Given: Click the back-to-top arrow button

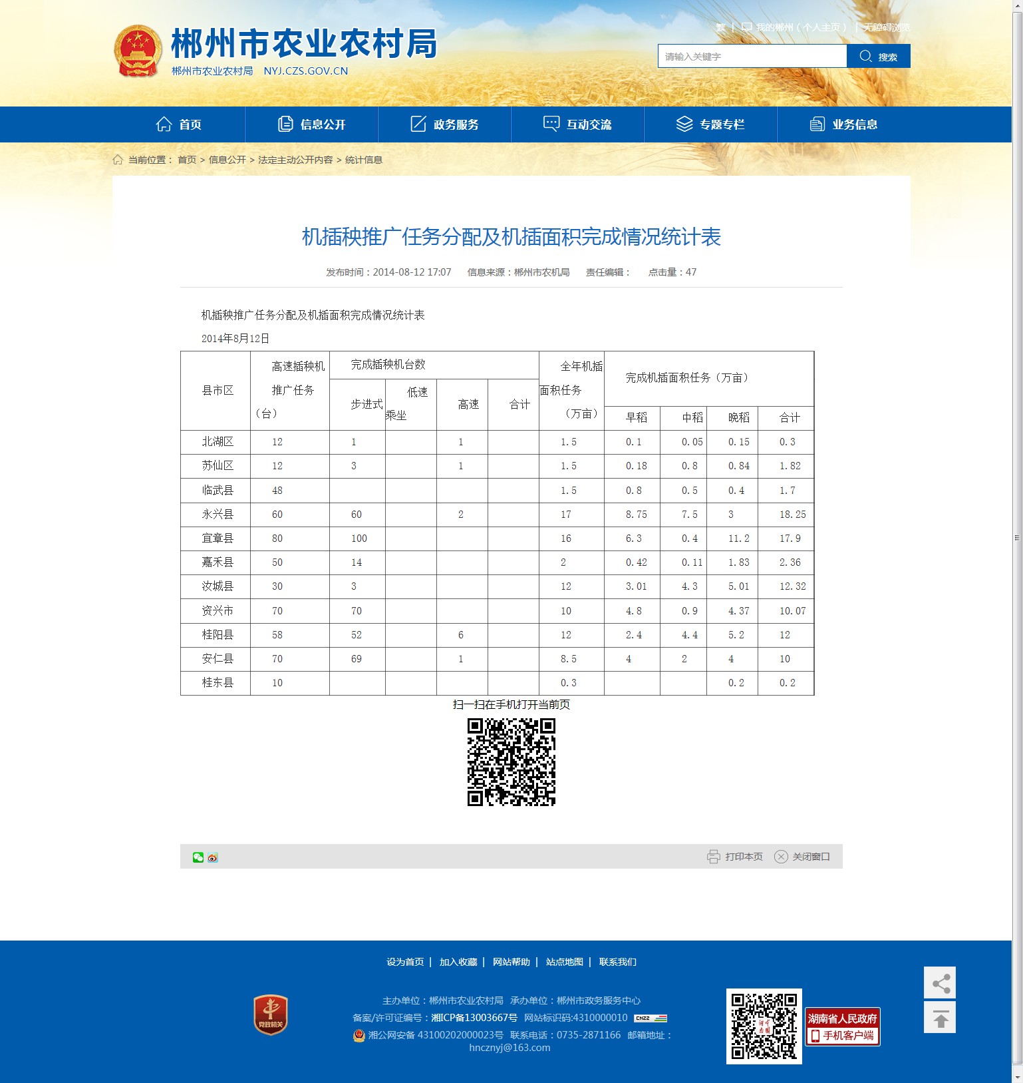Looking at the screenshot, I should point(940,1018).
